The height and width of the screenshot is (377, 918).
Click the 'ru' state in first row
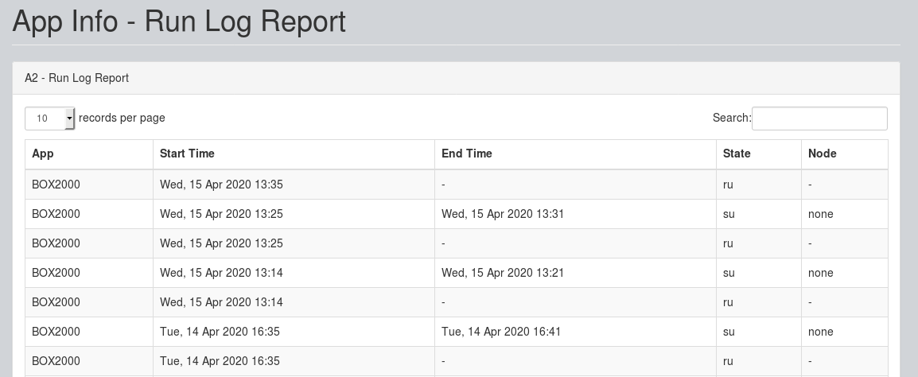(728, 185)
